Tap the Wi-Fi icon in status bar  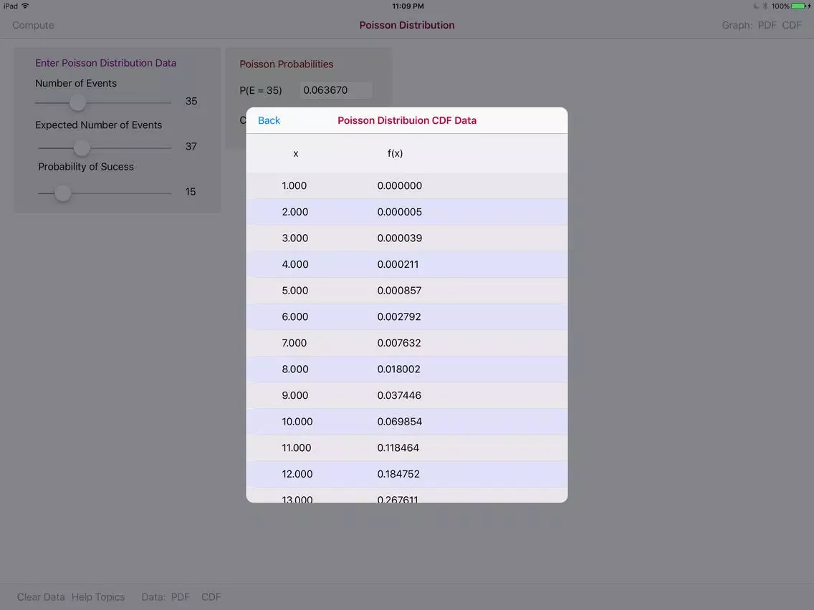pyautogui.click(x=25, y=6)
